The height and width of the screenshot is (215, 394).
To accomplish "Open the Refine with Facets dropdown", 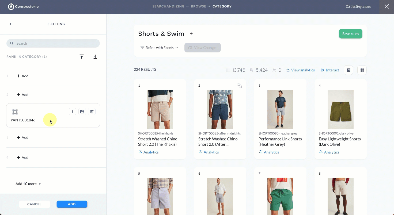I will (x=159, y=48).
